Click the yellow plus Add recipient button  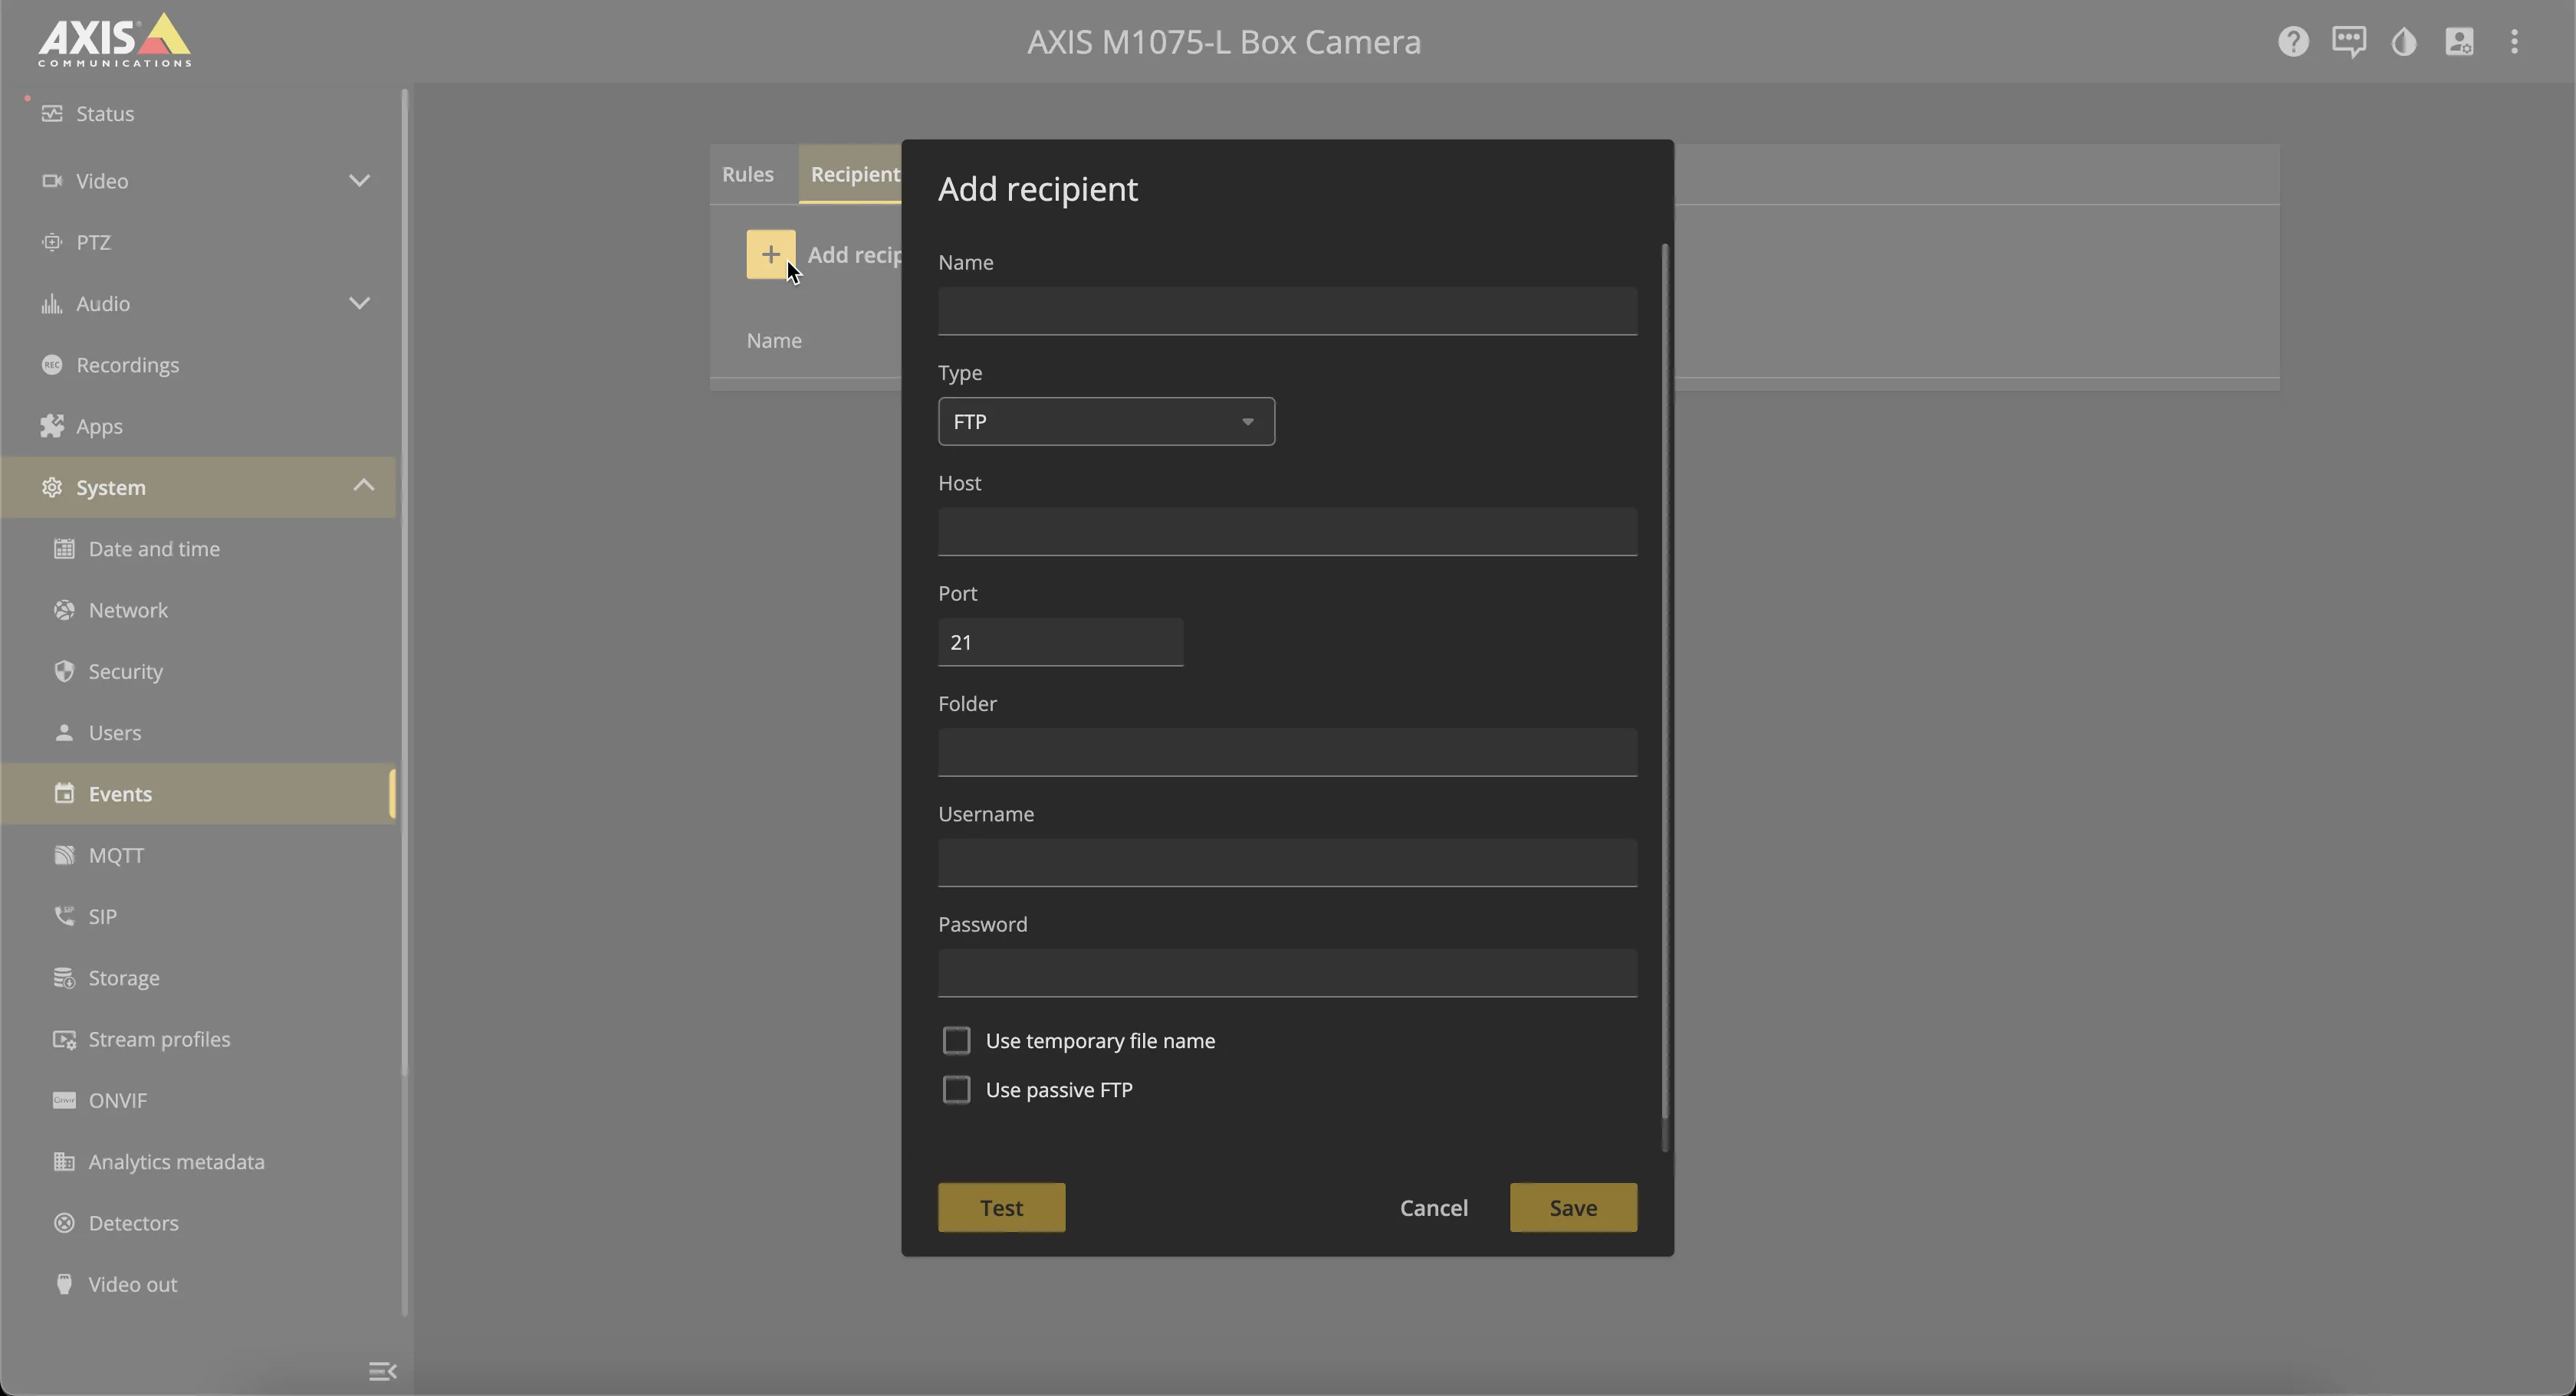(x=770, y=254)
